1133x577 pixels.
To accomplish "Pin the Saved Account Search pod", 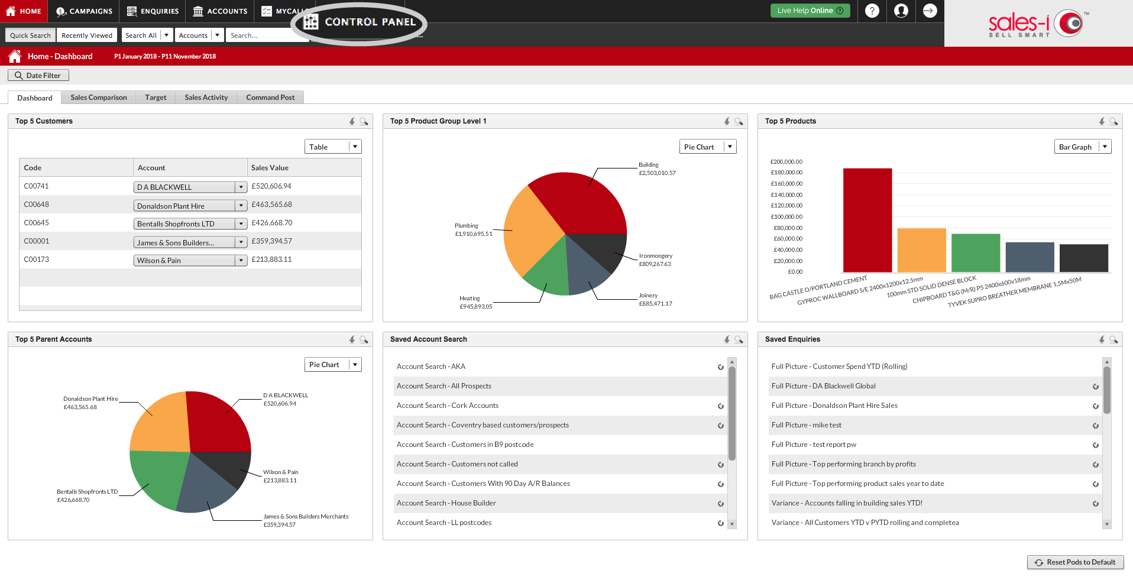I will click(x=727, y=339).
